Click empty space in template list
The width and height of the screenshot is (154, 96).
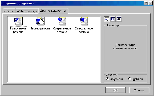pos(54,59)
